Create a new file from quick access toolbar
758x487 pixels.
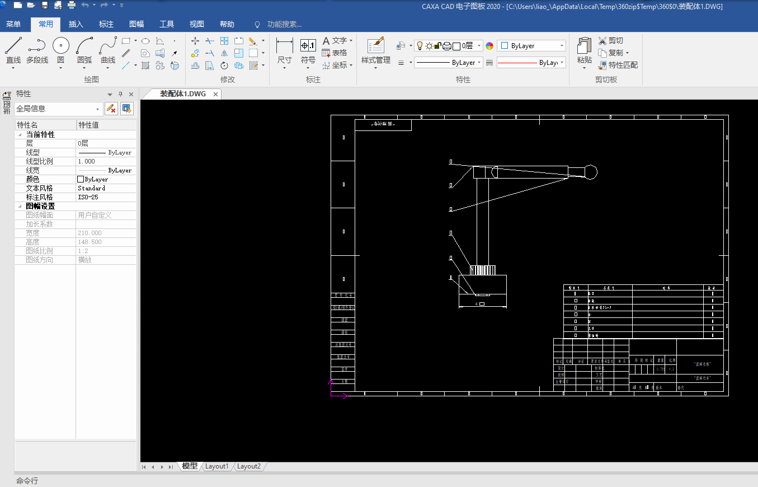point(17,5)
